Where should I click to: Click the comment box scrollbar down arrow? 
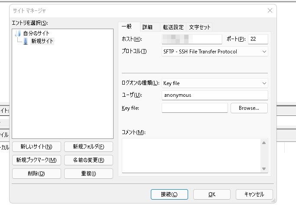click(264, 169)
